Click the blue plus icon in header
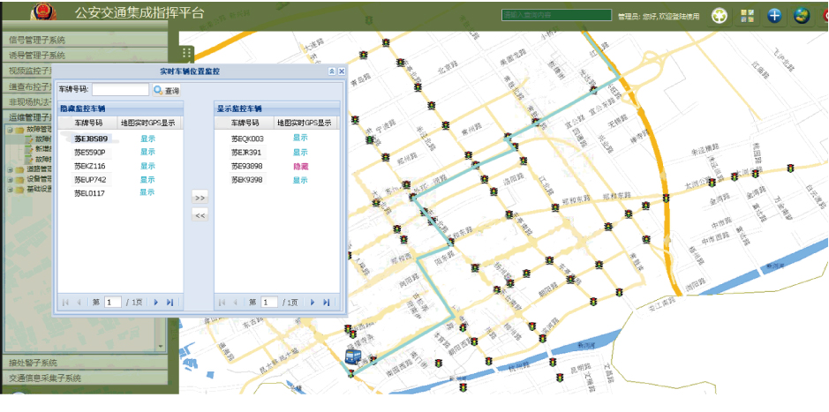Image resolution: width=829 pixels, height=412 pixels. pyautogui.click(x=774, y=15)
